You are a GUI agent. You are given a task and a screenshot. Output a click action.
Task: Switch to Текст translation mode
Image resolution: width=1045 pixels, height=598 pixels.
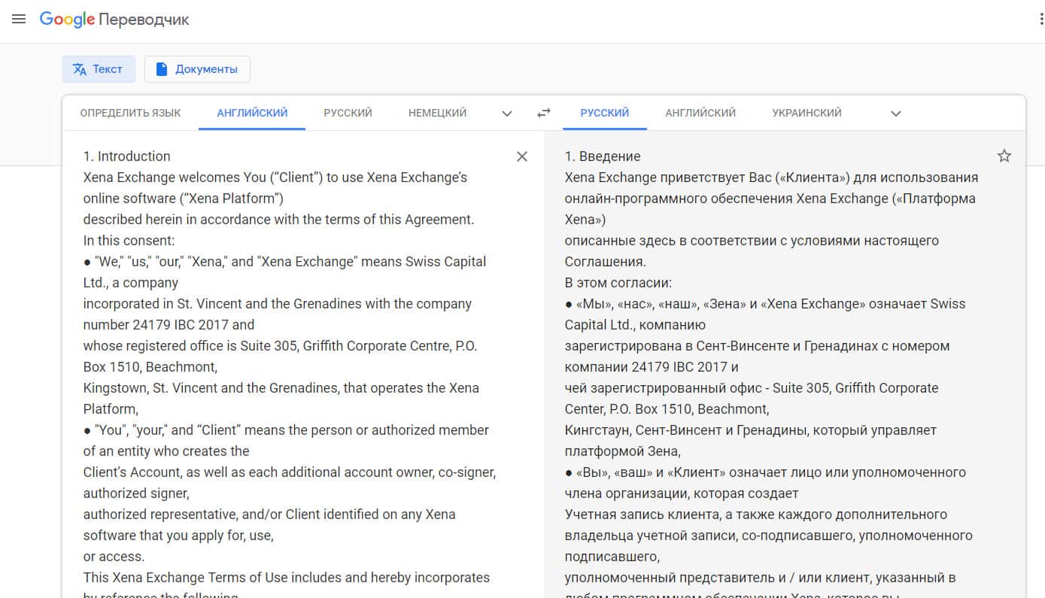pyautogui.click(x=99, y=69)
